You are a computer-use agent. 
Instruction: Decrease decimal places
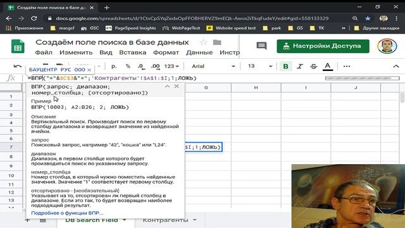click(141, 66)
